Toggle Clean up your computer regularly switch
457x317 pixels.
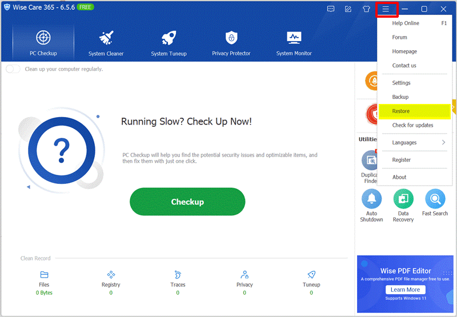[13, 69]
